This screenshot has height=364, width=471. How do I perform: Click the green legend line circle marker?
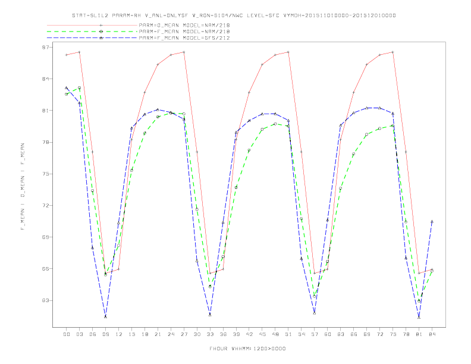(x=101, y=32)
